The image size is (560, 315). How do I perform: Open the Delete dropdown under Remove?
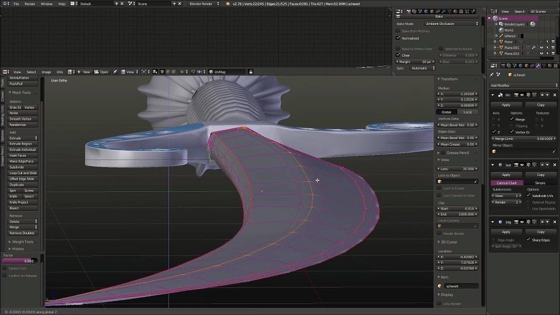23,221
